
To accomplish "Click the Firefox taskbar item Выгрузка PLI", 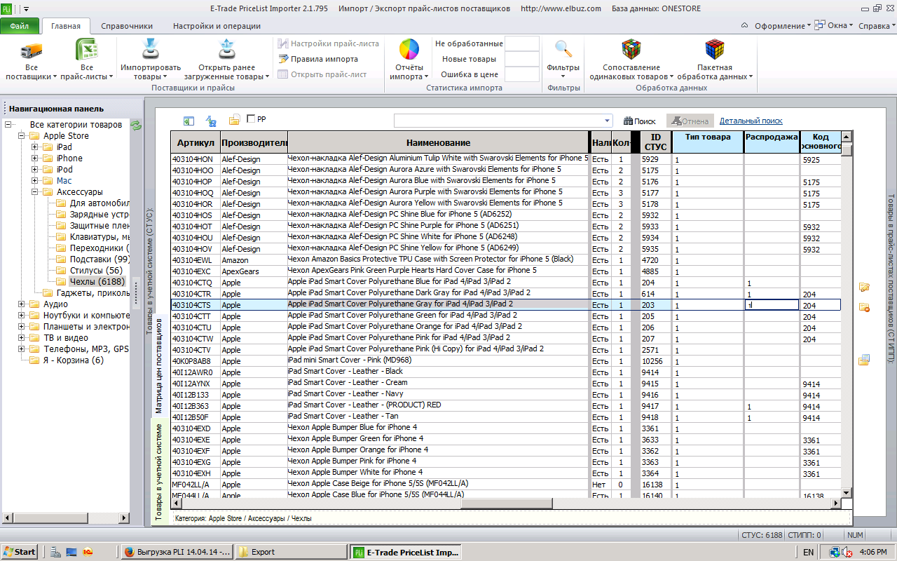I will point(177,552).
